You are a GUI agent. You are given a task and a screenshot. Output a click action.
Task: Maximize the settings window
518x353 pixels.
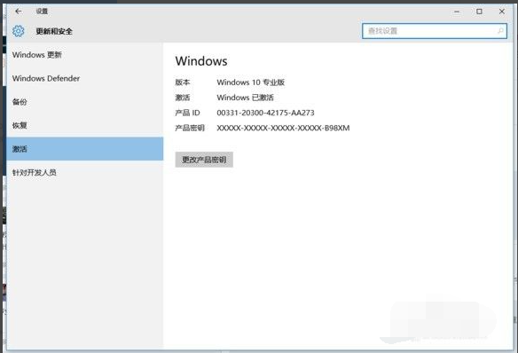click(x=479, y=12)
